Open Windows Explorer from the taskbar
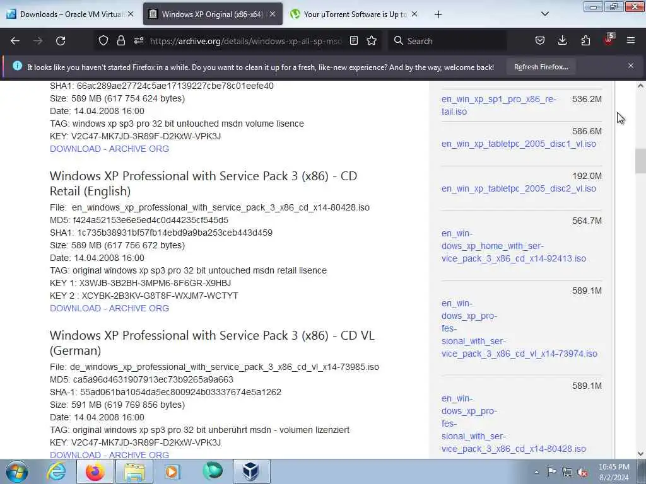Screen dimensions: 646x484 tap(134, 471)
